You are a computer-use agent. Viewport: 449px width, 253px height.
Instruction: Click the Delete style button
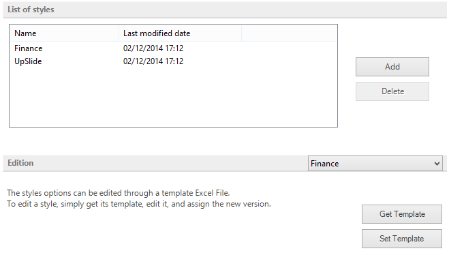[x=392, y=91]
